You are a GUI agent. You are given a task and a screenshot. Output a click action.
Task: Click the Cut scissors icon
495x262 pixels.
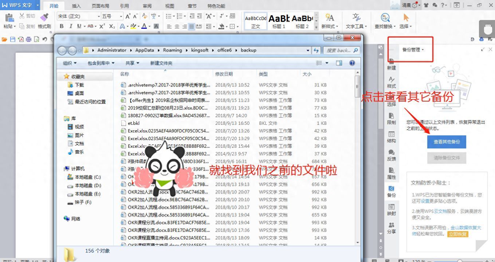tap(22, 16)
